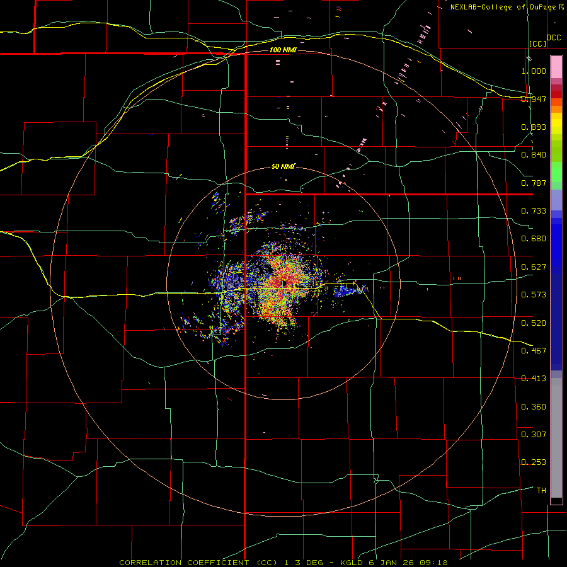Click the NEXLAB-College of DuPage label
Image resolution: width=567 pixels, height=567 pixels.
[503, 7]
